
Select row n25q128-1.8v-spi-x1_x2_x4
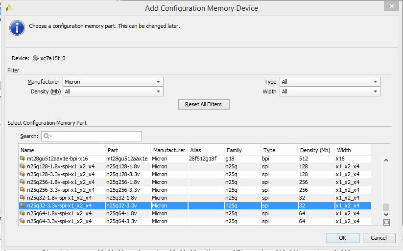coord(195,166)
